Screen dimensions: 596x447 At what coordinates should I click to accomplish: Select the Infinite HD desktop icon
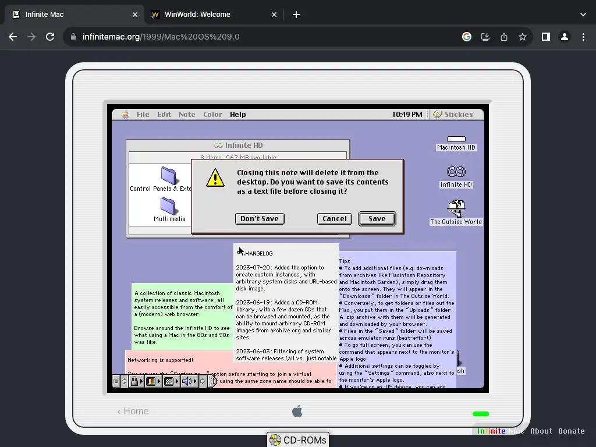(x=456, y=177)
